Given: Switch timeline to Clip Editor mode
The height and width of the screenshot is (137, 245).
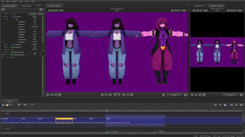Looking at the screenshot, I should (x=3, y=105).
